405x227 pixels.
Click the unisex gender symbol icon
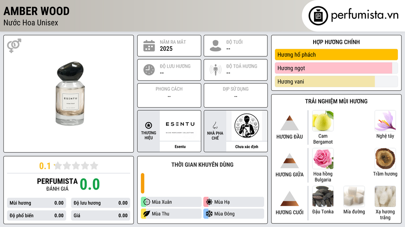click(x=14, y=46)
